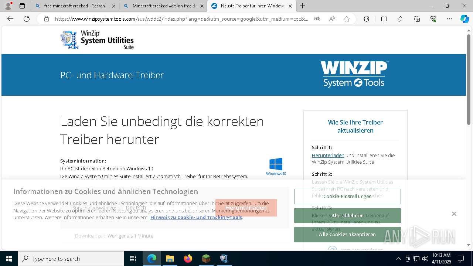The image size is (473, 266).
Task: Click the Herunterladen link in Schritt 1
Action: [328, 155]
